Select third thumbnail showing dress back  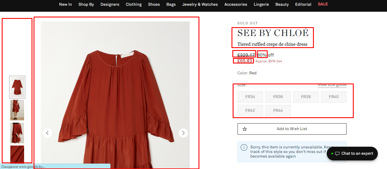tap(17, 133)
